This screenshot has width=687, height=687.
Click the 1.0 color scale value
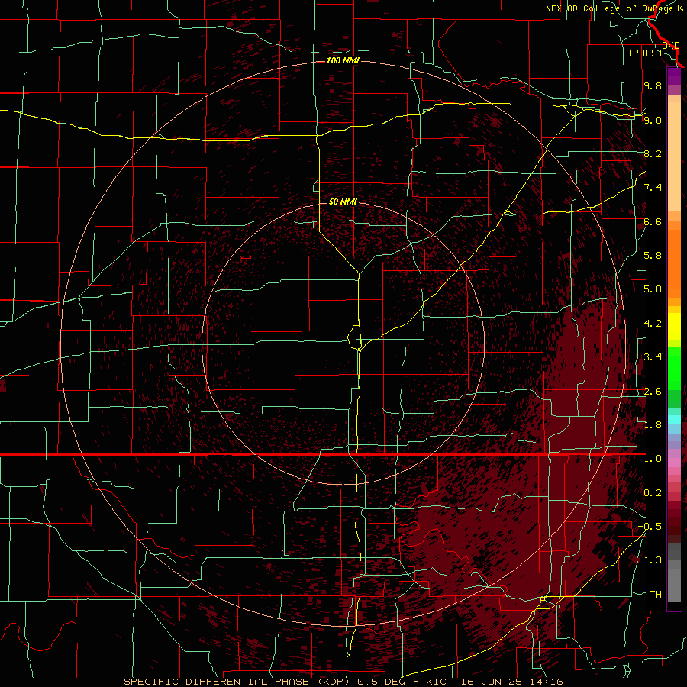click(x=653, y=459)
